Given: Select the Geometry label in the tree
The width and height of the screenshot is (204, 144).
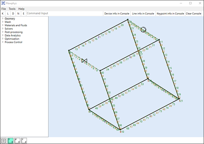Looking at the screenshot, I should tap(10, 18).
